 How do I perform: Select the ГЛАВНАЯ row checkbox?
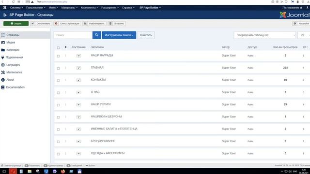[58, 68]
